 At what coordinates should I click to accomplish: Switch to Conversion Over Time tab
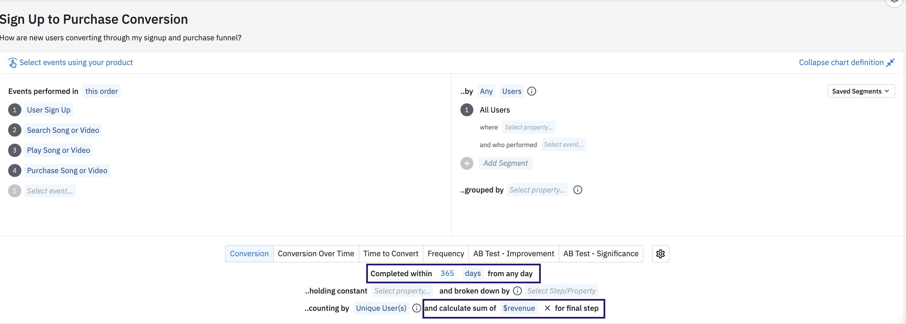click(x=315, y=254)
